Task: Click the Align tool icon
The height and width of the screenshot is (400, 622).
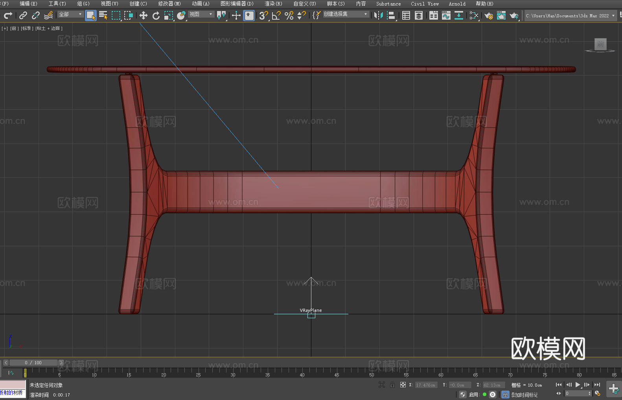Action: pyautogui.click(x=391, y=15)
